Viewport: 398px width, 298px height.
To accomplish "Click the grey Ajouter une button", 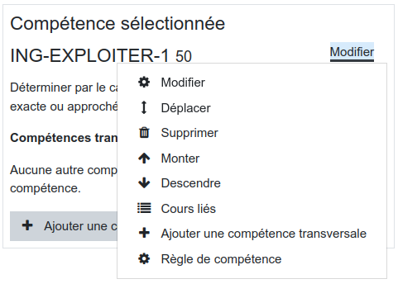I will [64, 226].
